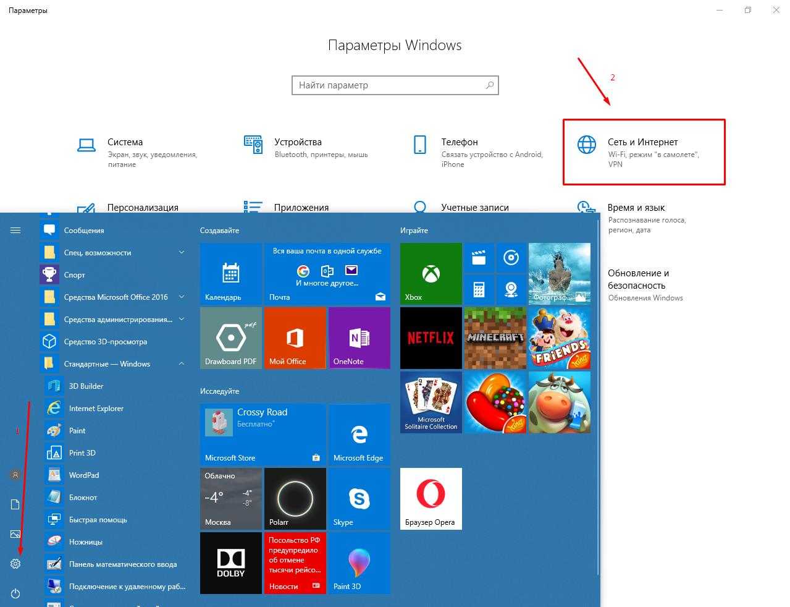Image resolution: width=790 pixels, height=607 pixels.
Task: Open Microsoft Edge tile
Action: (359, 434)
